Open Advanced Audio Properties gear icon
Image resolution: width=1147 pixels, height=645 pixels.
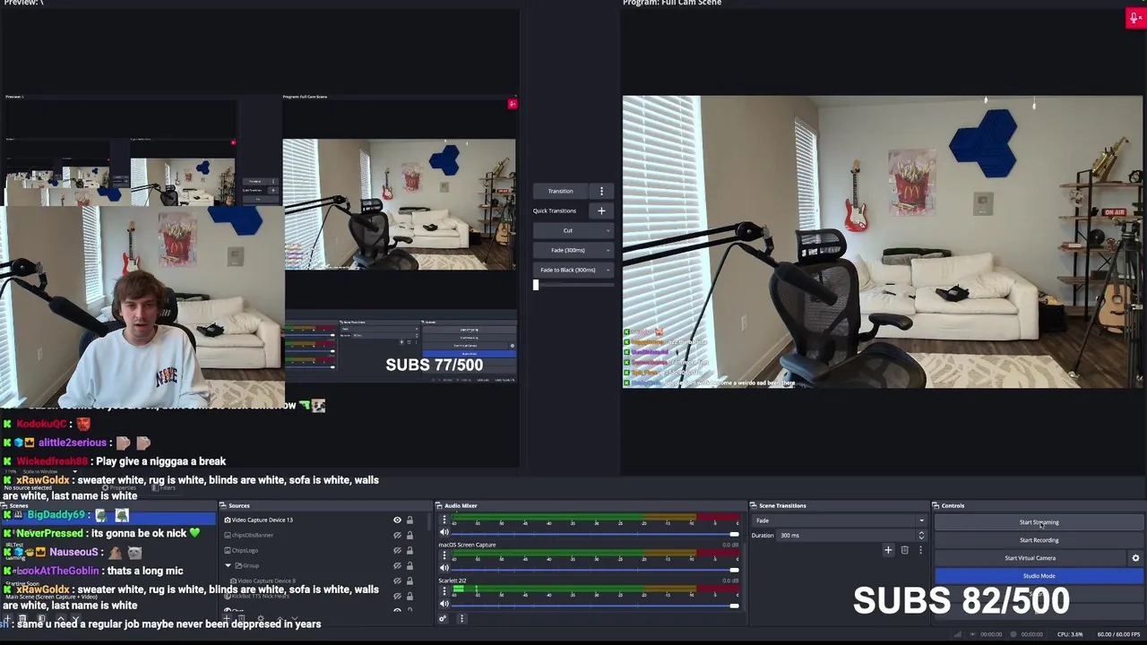(x=443, y=618)
